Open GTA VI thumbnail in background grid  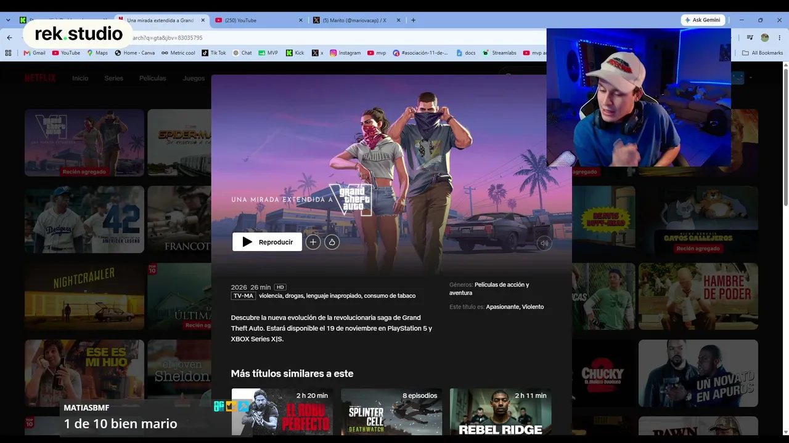pos(84,143)
